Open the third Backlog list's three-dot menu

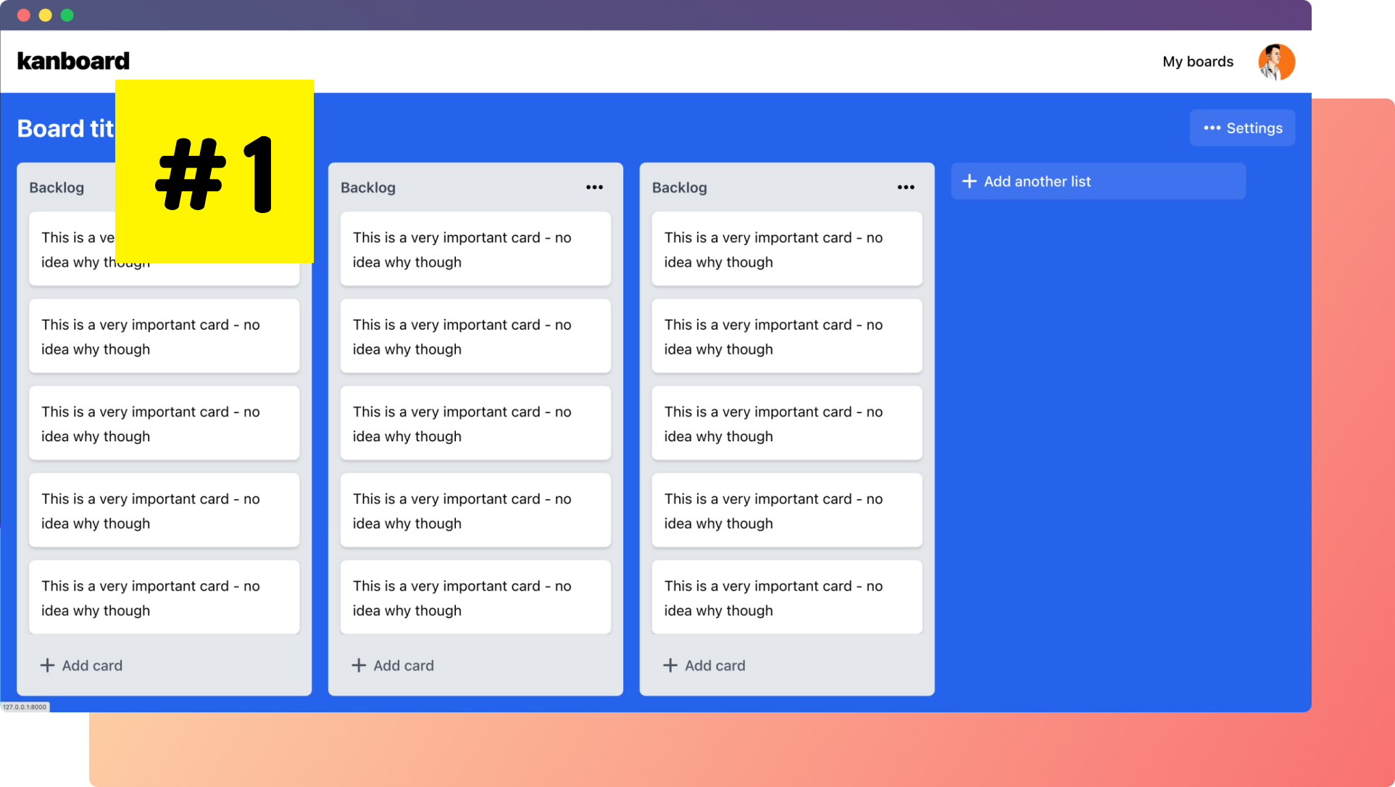coord(906,187)
